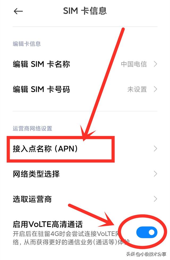Toggle the VoLTE高清通话 switch
The width and height of the screenshot is (170, 260).
147,232
